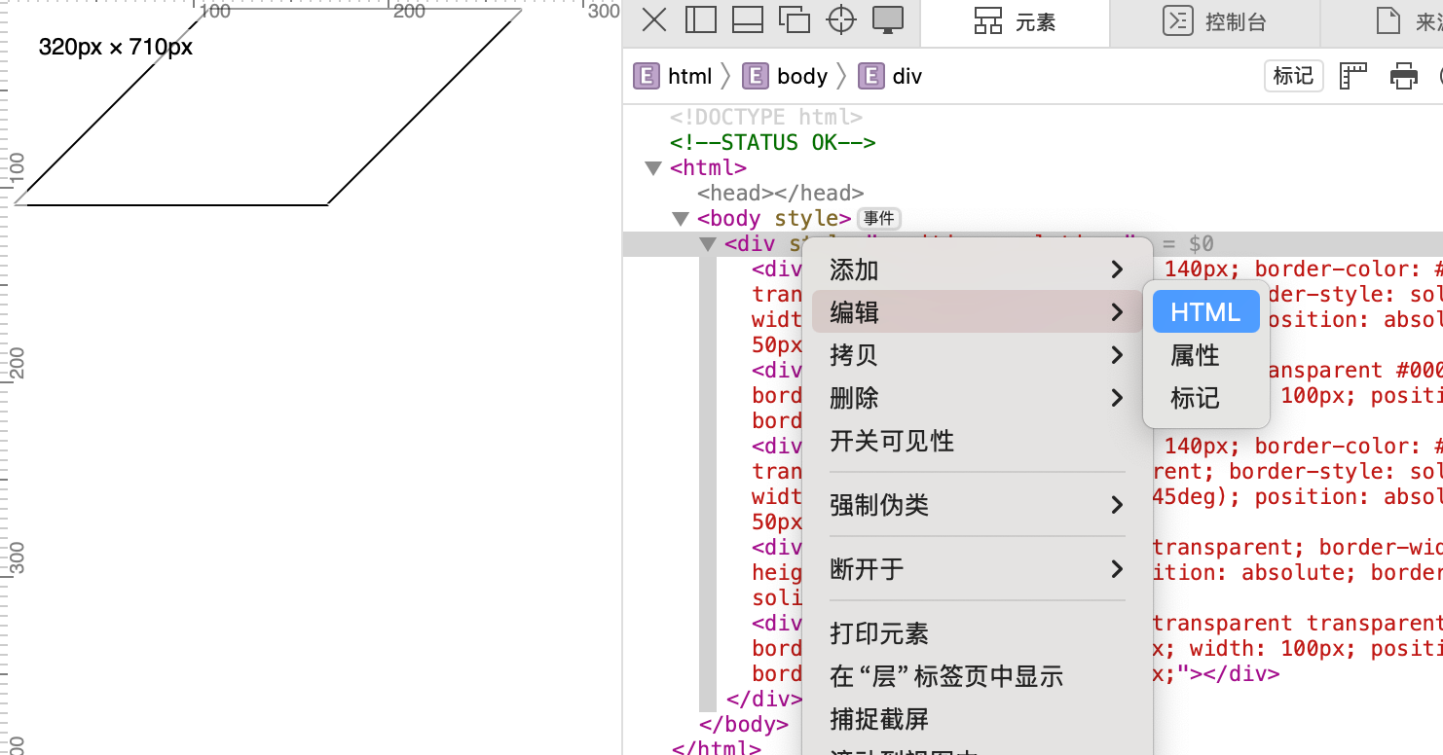The width and height of the screenshot is (1443, 755).
Task: Choose HTML in the edit submenu
Action: [x=1206, y=312]
